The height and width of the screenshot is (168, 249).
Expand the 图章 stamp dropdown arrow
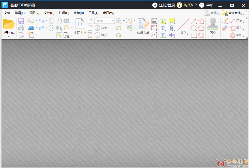(x=213, y=36)
